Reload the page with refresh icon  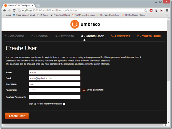(x=14, y=10)
